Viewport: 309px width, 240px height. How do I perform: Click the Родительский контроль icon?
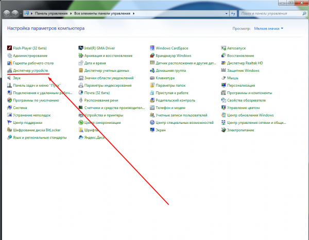pos(152,100)
